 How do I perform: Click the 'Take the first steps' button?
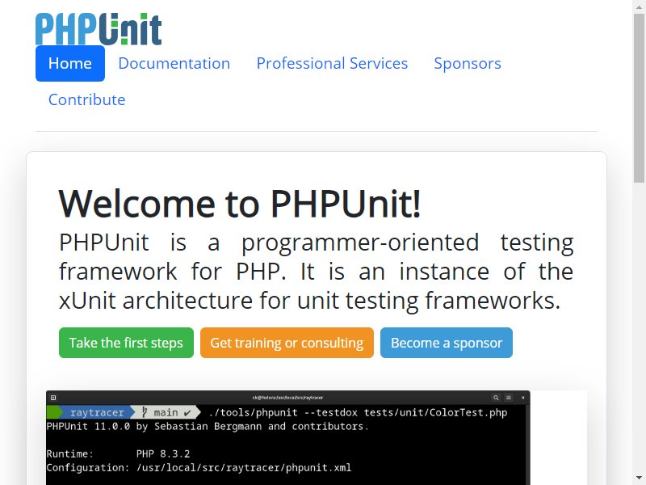tap(126, 343)
